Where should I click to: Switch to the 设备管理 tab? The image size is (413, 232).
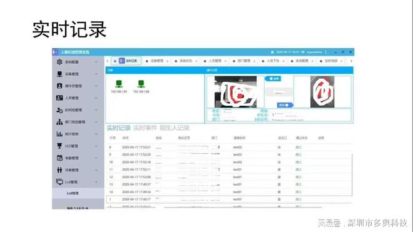(157, 61)
